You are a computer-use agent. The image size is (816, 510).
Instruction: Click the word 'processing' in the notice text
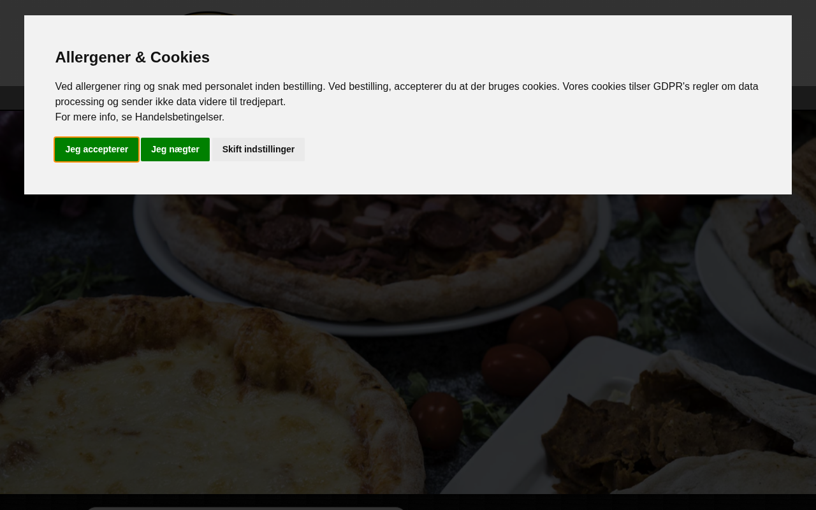coord(79,102)
